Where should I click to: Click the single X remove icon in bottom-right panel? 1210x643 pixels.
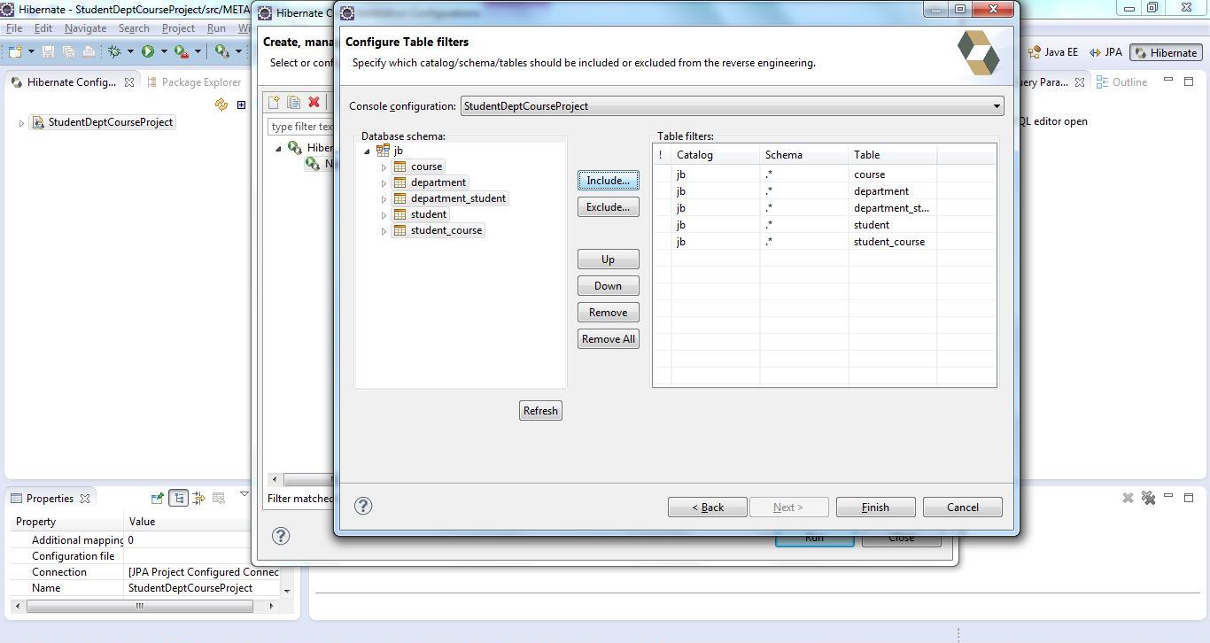point(1128,499)
